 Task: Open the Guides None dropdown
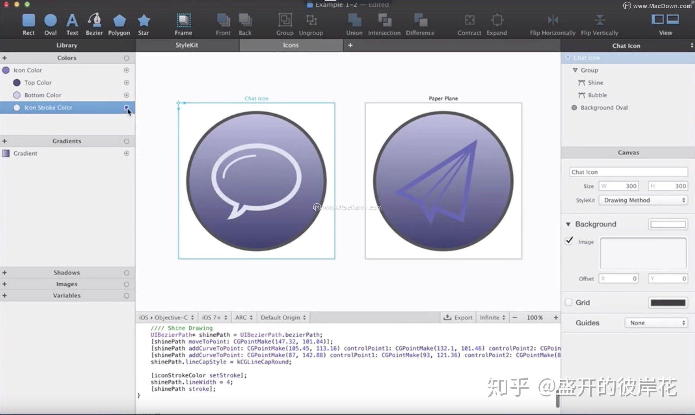click(656, 323)
